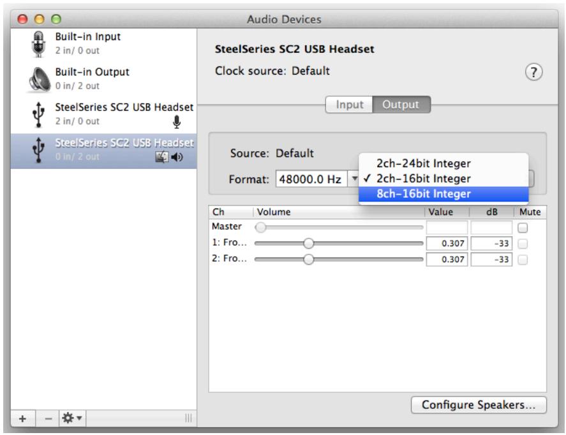
Task: Click the Source Default value
Action: pyautogui.click(x=295, y=153)
